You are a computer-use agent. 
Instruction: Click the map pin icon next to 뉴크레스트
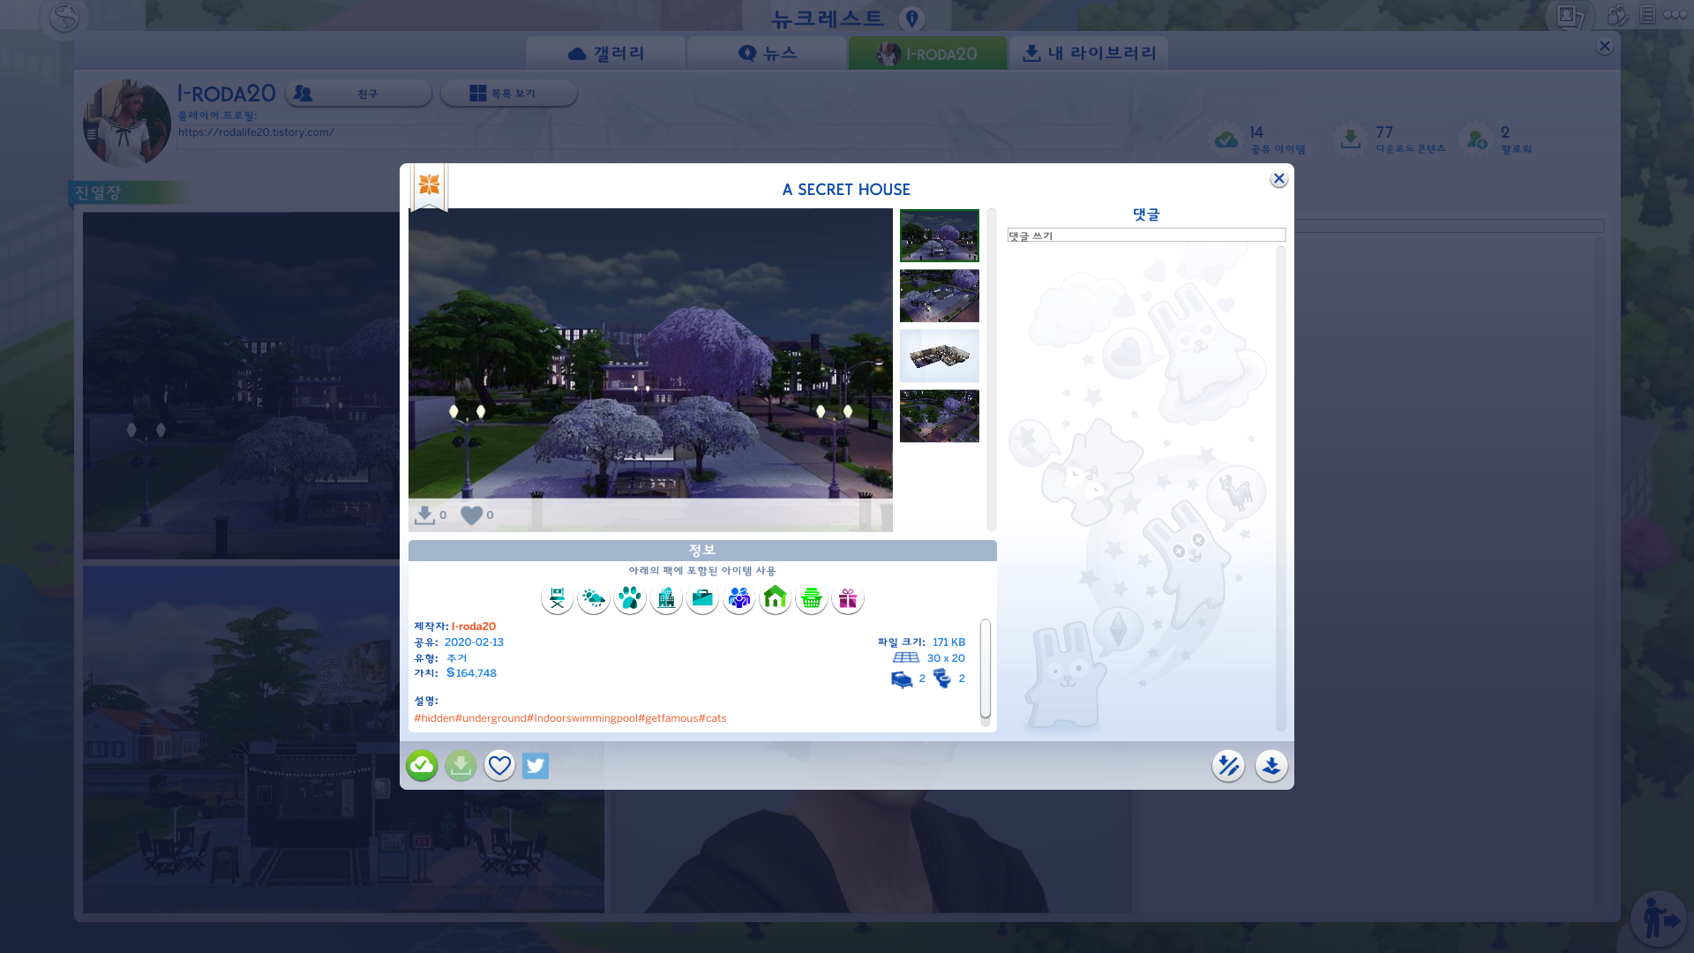click(x=912, y=19)
